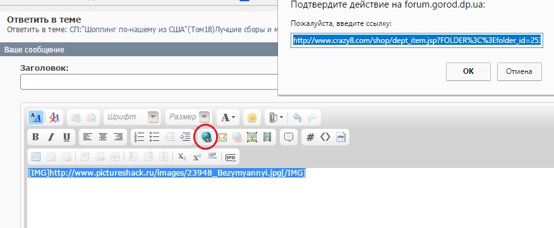
Task: Click the Redo arrow
Action: coord(312,117)
